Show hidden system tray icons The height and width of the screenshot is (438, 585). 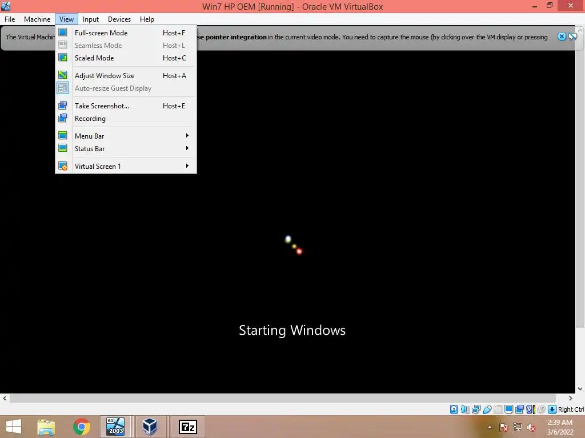[x=490, y=427]
